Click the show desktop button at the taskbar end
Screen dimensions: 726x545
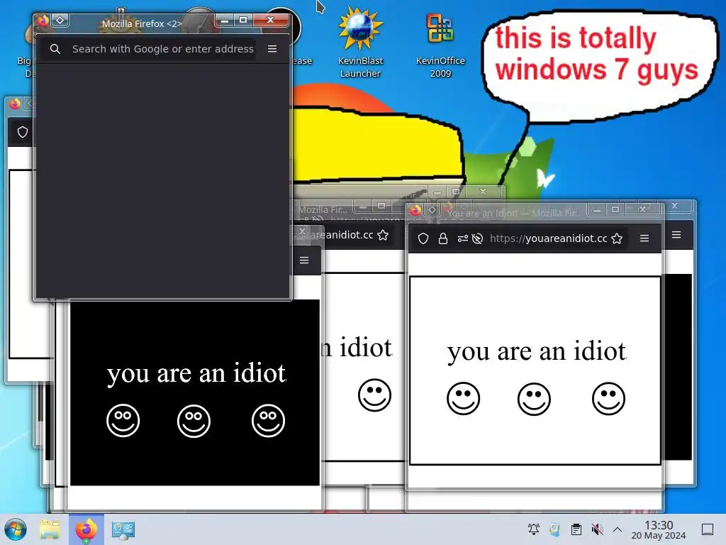tap(707, 529)
